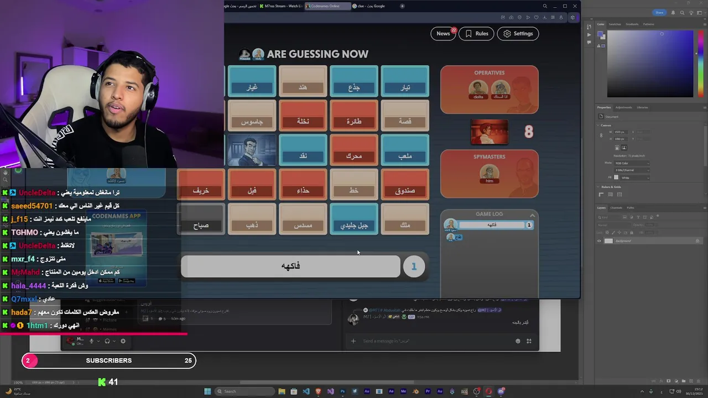Open a new browser tab

click(x=402, y=6)
